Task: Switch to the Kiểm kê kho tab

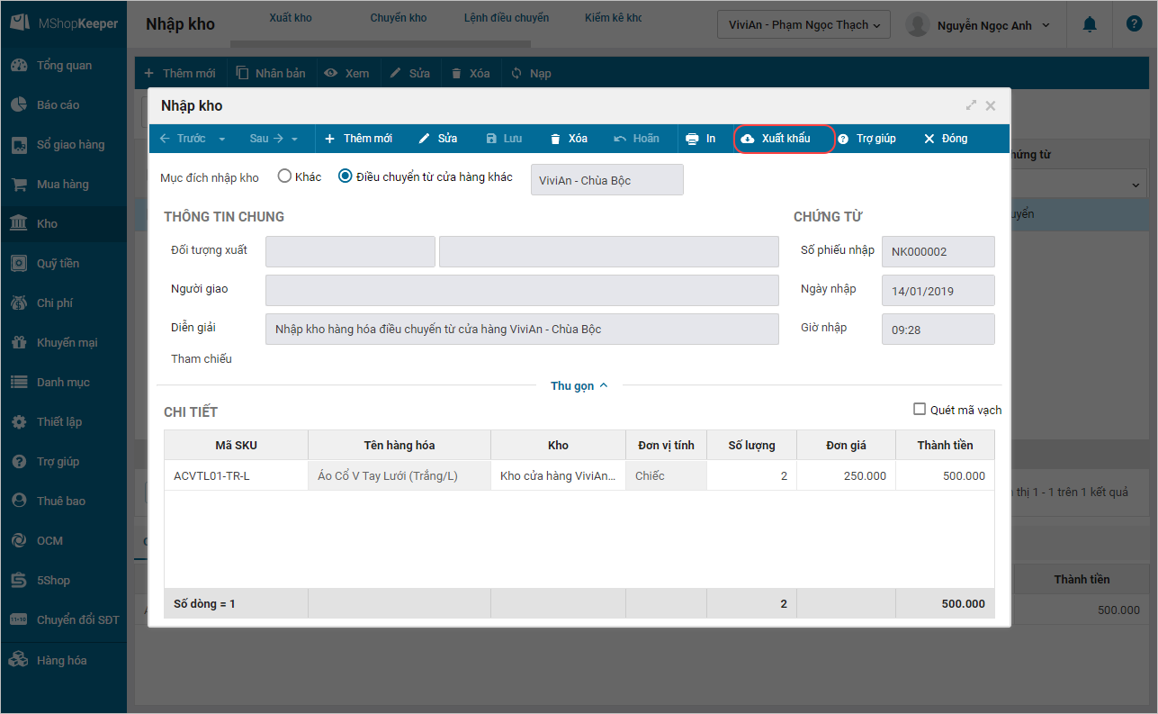Action: (x=613, y=18)
